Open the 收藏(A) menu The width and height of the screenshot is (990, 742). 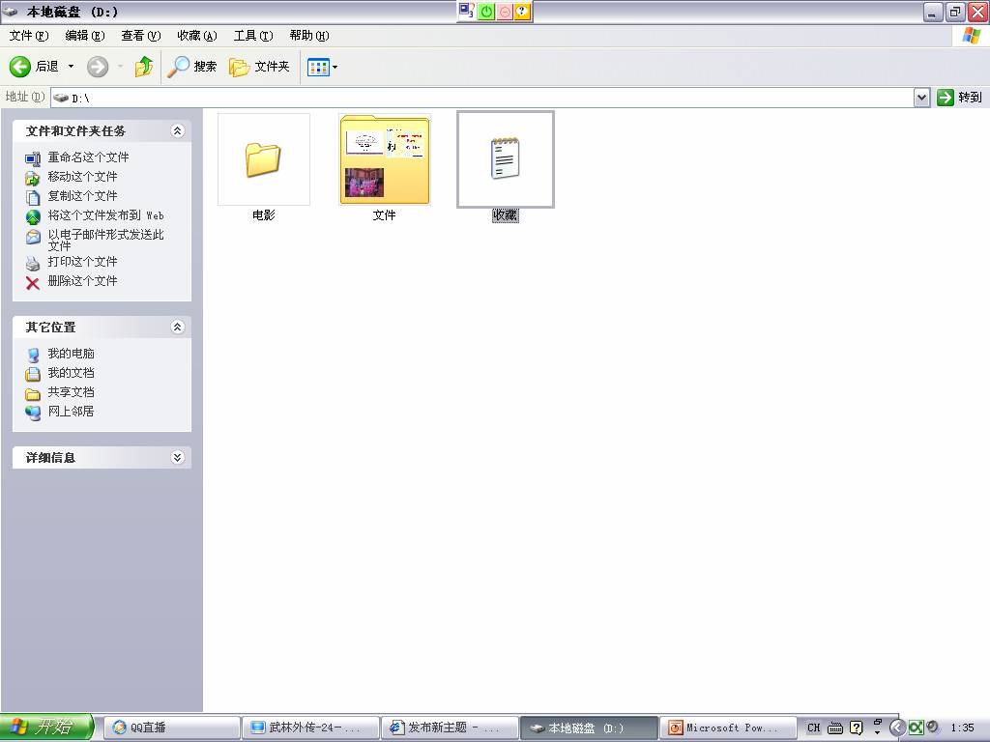coord(197,36)
